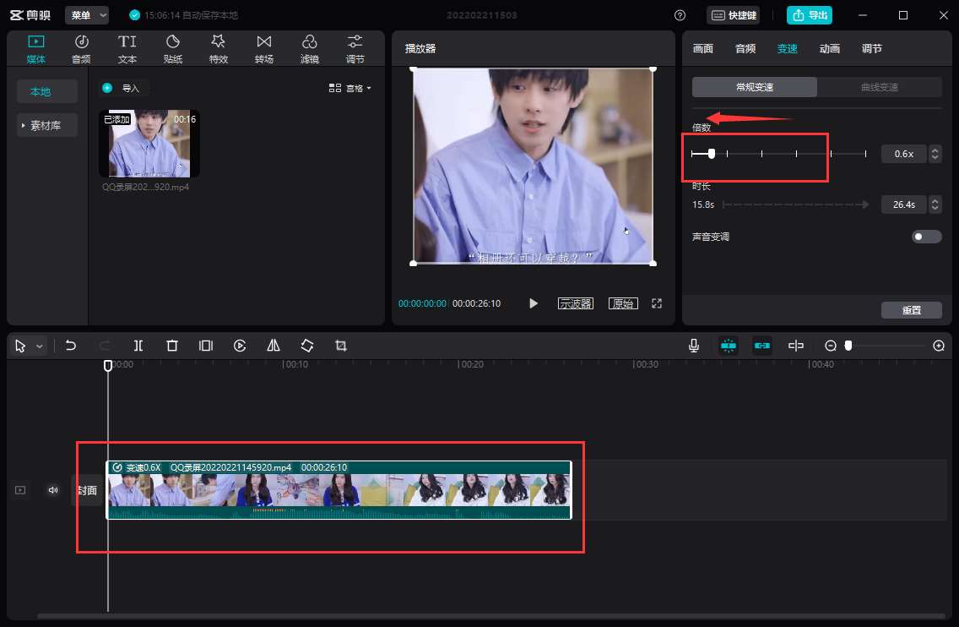Open the 裁剪 crop tool

(x=341, y=346)
